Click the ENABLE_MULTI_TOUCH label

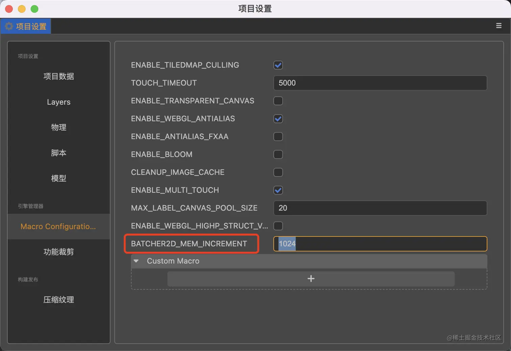tap(175, 190)
